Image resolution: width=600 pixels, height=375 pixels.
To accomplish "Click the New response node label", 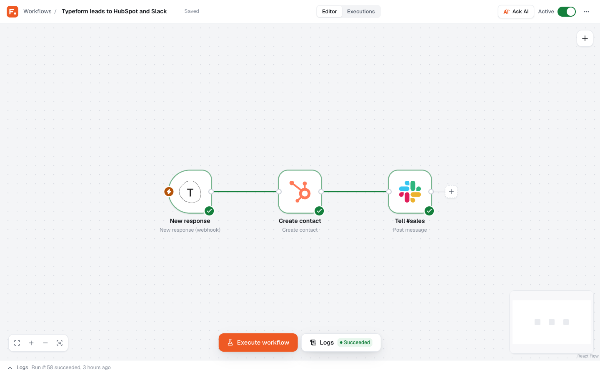I will point(190,221).
